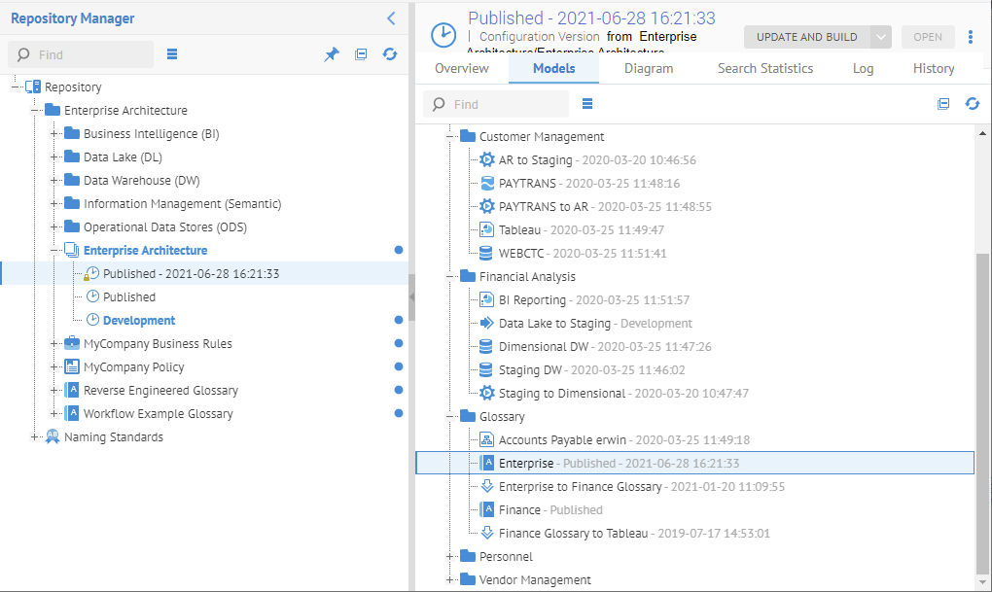Pin the Repository Manager panel
992x592 pixels.
click(x=332, y=55)
